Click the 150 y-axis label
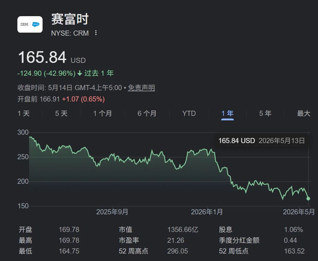Image resolution: width=318 pixels, height=261 pixels. coord(23,206)
